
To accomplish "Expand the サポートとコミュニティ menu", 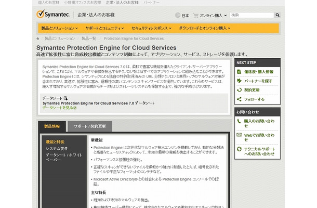I will coord(105,28).
